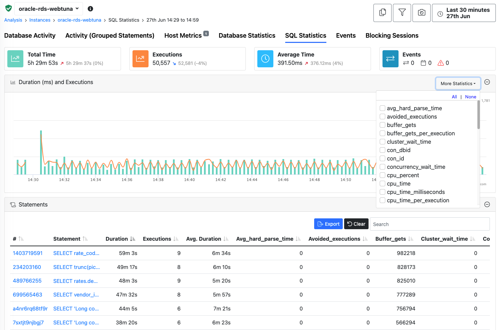Click the red alert triangle icon

click(x=441, y=63)
